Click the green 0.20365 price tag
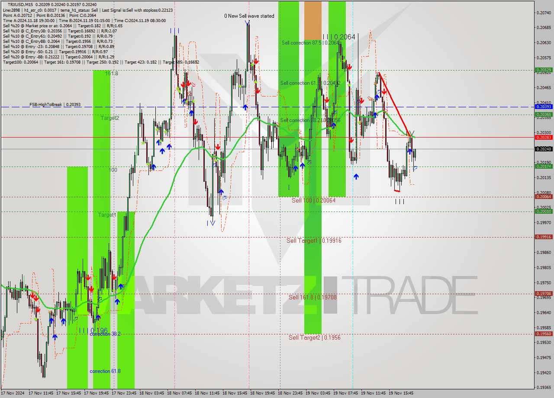The height and width of the screenshot is (398, 554). point(544,115)
